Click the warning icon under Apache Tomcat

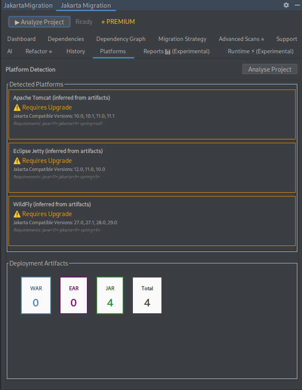coord(17,107)
